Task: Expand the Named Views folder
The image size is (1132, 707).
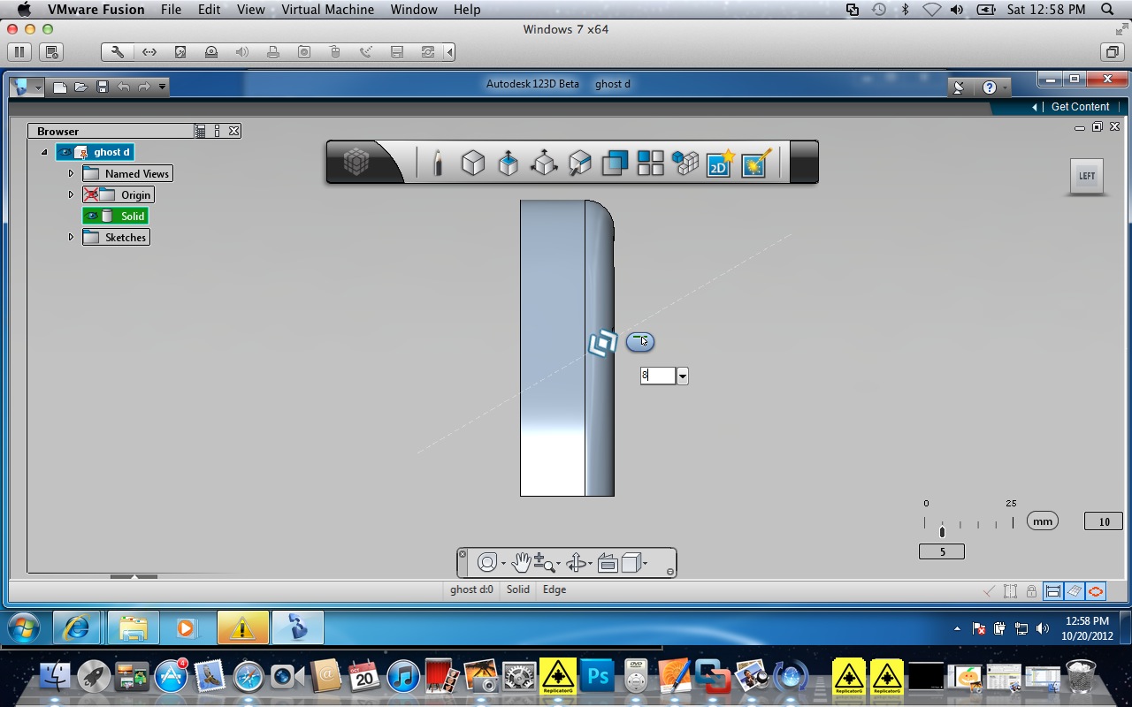Action: [x=71, y=173]
